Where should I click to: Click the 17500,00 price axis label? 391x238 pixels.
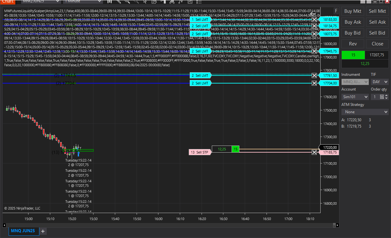330,110
